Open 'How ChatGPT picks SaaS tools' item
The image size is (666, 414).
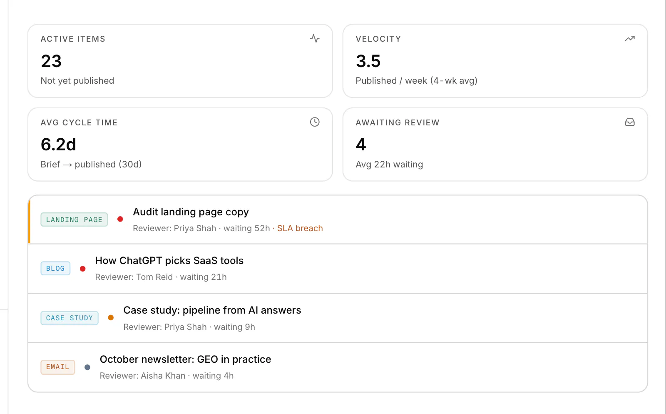(169, 261)
